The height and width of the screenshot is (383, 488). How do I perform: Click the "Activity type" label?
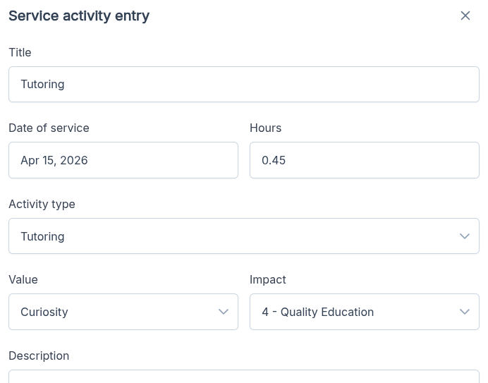(42, 204)
